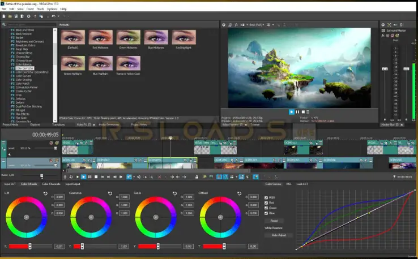418x259 pixels.
Task: Open the View menu
Action: point(20,9)
